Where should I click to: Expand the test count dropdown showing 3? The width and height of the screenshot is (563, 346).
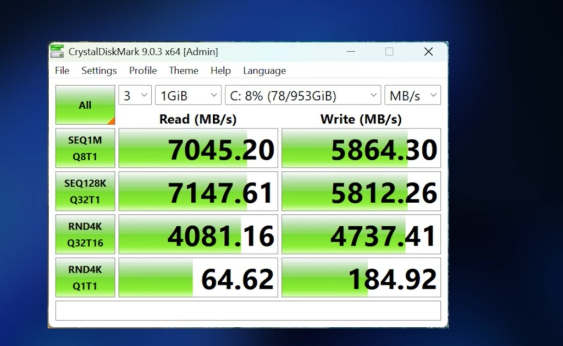[x=135, y=96]
